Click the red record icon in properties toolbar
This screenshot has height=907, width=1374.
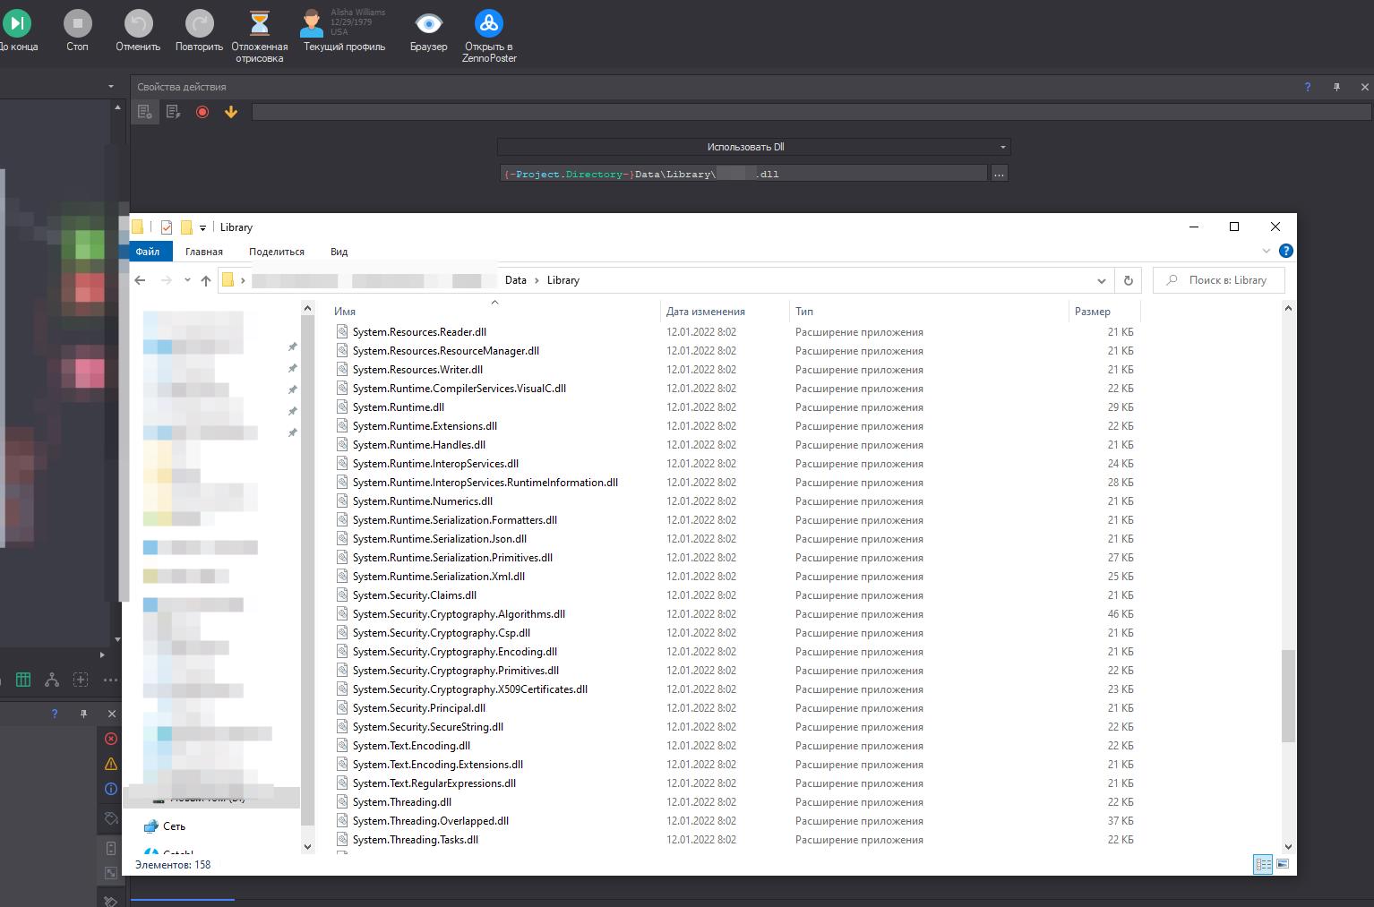(202, 112)
